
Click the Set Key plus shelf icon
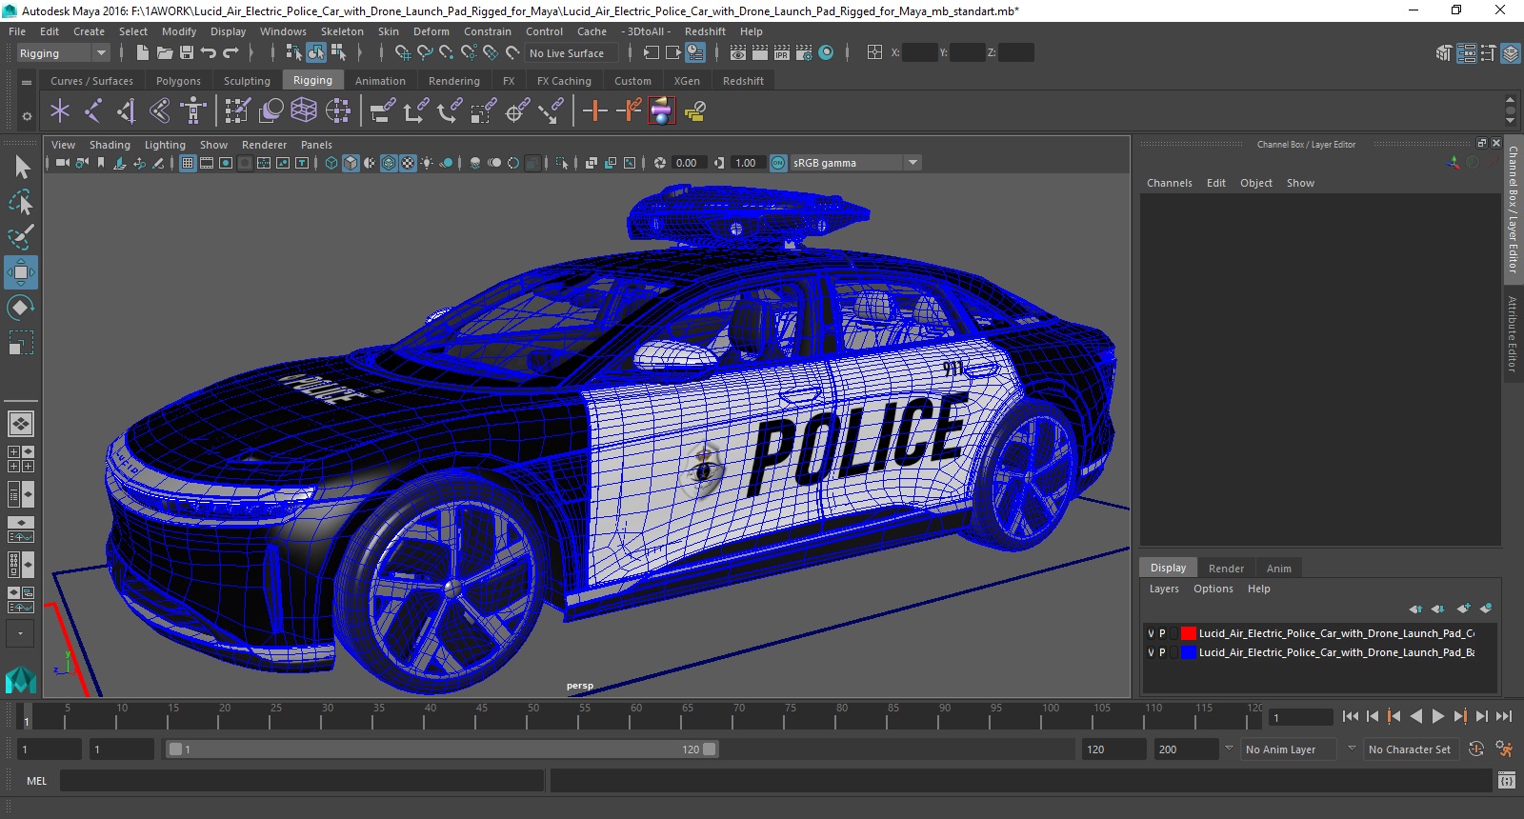(x=595, y=111)
